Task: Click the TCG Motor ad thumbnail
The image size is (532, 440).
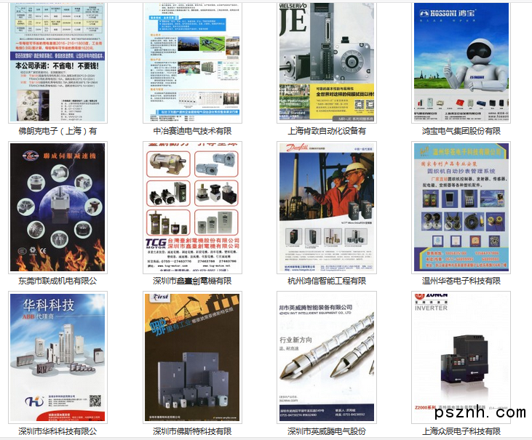Action: click(192, 208)
